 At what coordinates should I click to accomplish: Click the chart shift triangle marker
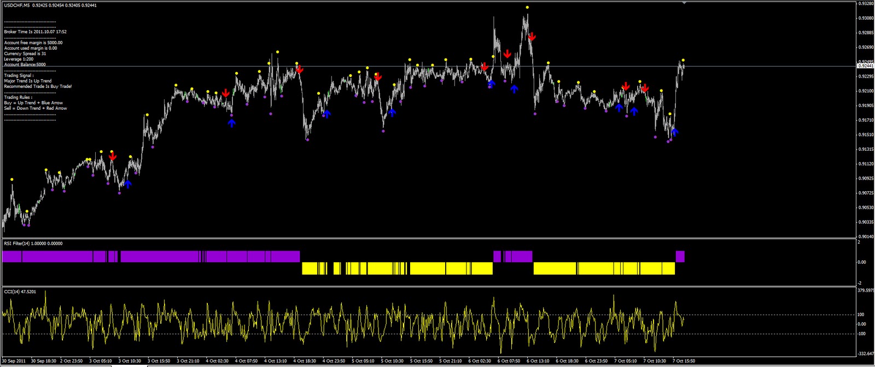pyautogui.click(x=684, y=3)
